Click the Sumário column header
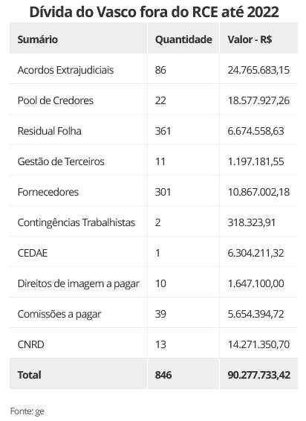The height and width of the screenshot is (421, 306). point(38,39)
